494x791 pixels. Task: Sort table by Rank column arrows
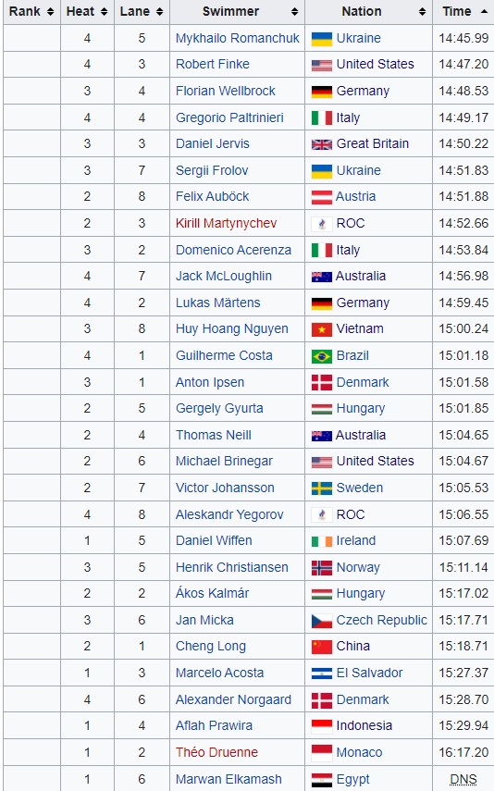tap(50, 12)
